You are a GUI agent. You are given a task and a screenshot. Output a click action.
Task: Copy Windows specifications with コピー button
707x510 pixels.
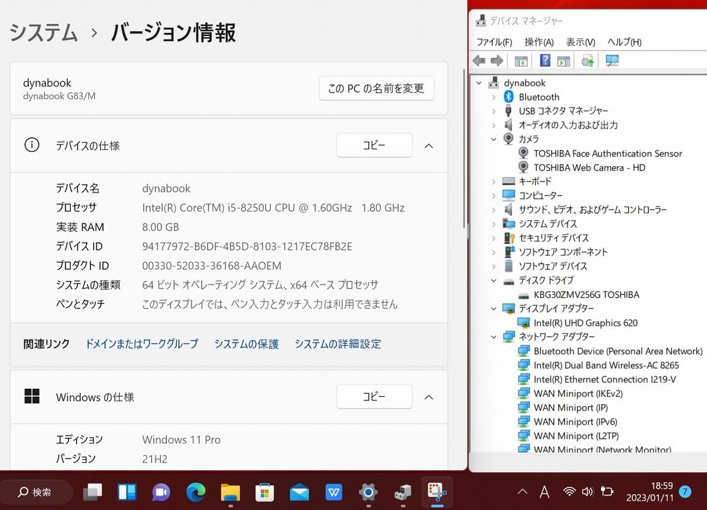[x=374, y=397]
